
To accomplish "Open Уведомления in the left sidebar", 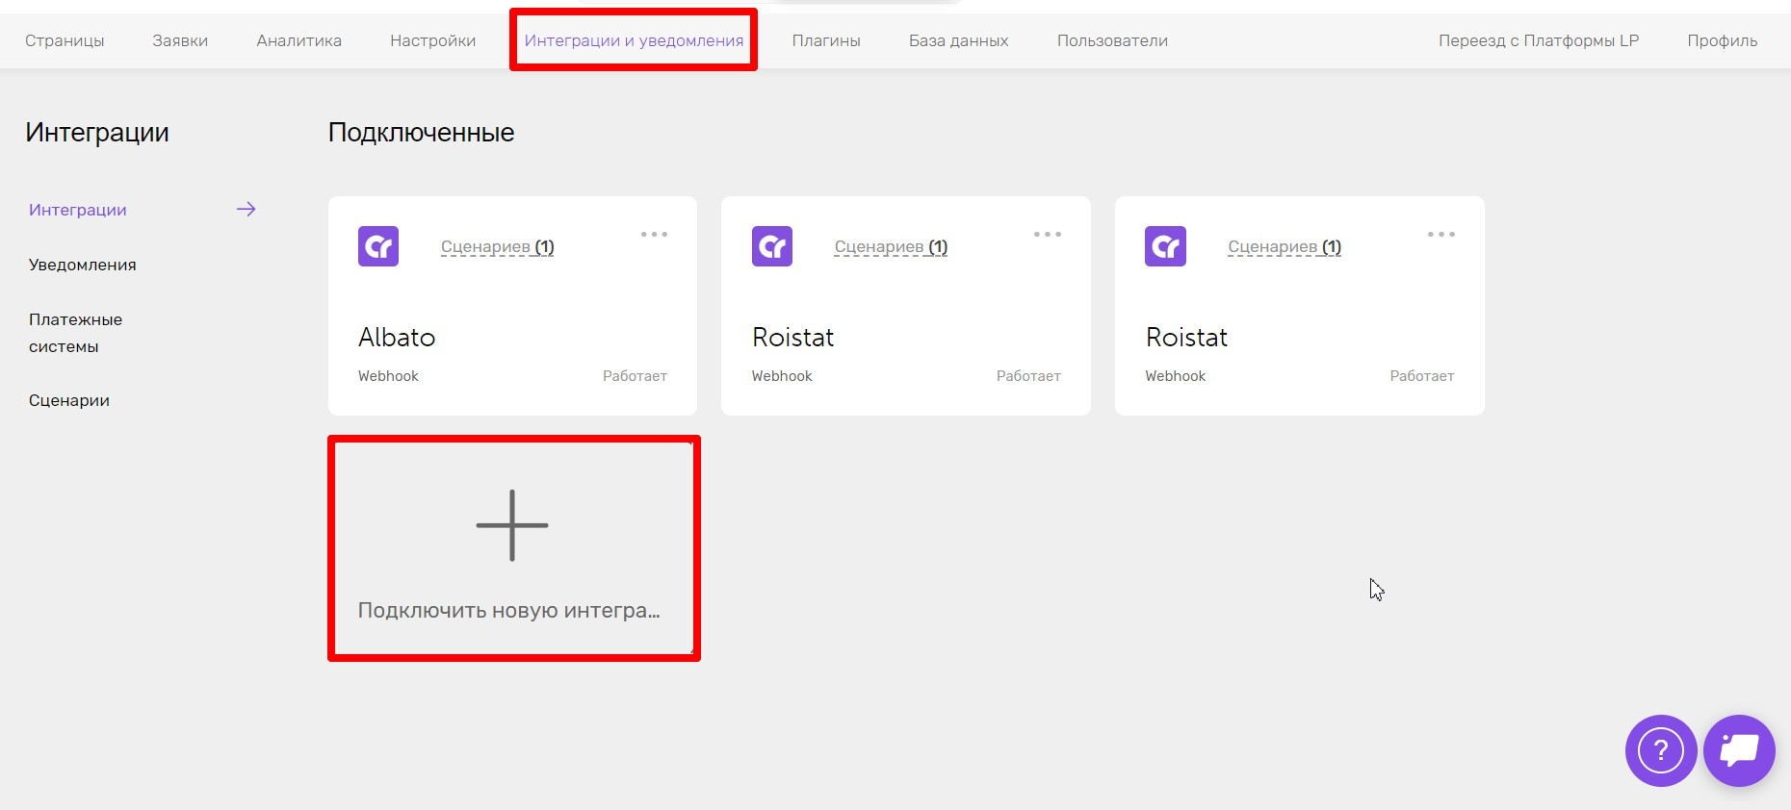I will (83, 265).
